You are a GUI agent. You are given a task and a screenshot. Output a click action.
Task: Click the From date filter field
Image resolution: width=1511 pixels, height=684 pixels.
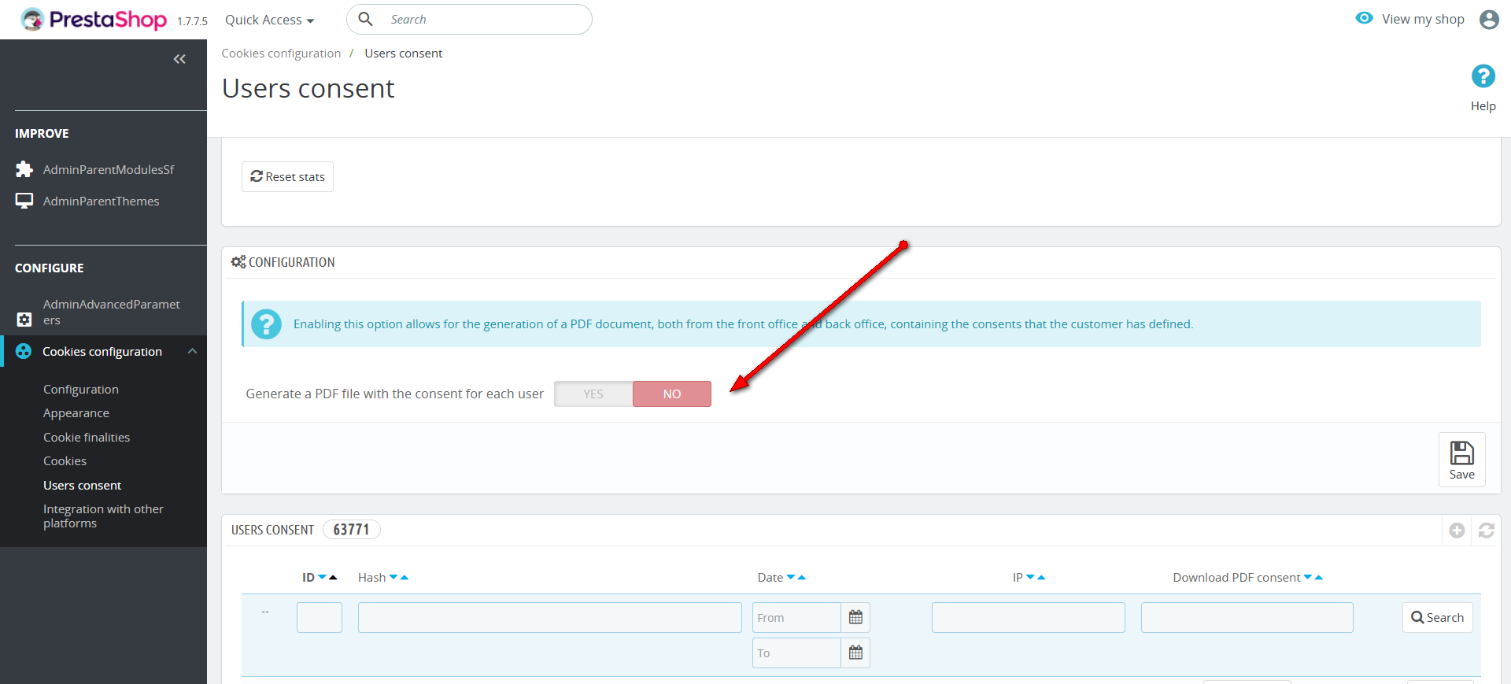796,618
